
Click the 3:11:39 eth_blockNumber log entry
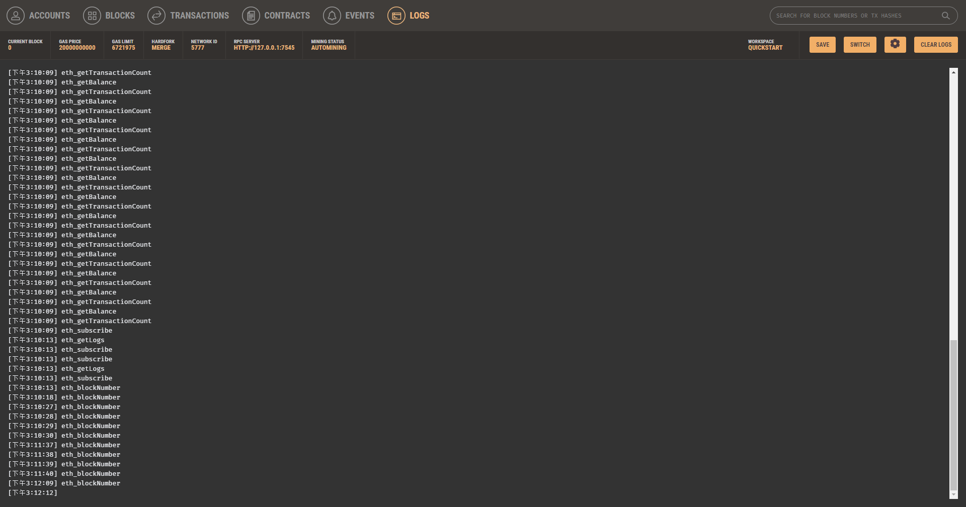(x=64, y=464)
